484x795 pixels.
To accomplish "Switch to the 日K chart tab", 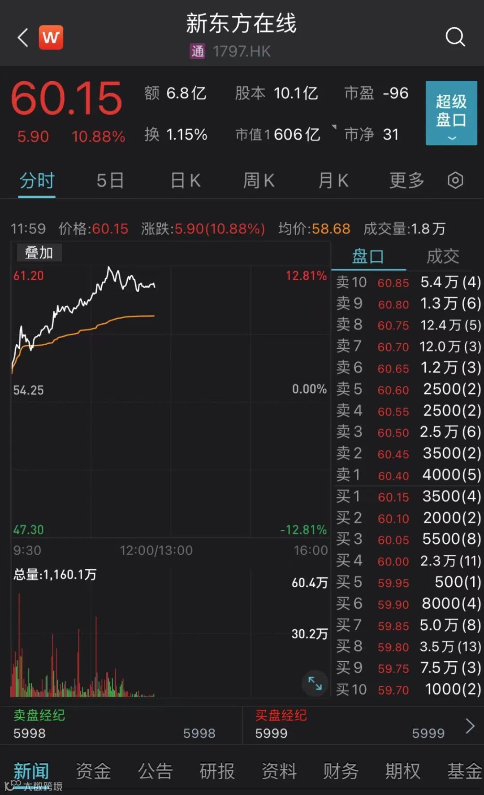I will pyautogui.click(x=185, y=180).
